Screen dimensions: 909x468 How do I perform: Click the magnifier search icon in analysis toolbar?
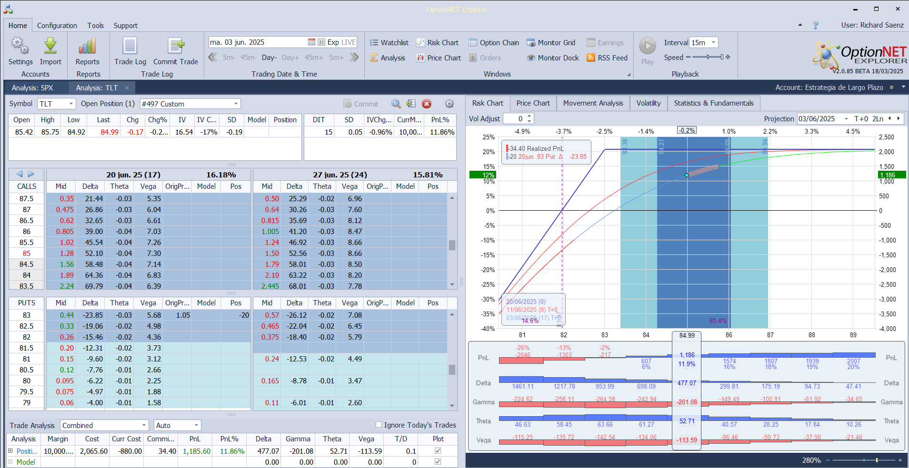click(396, 104)
